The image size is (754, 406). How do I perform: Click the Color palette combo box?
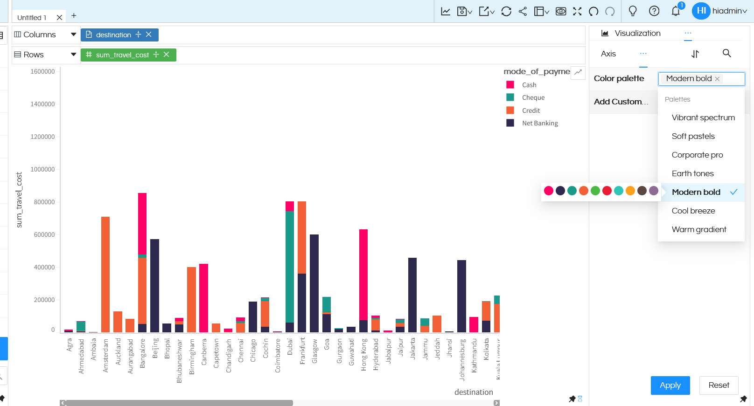point(702,79)
